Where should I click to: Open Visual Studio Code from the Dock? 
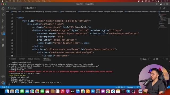tap(113, 91)
